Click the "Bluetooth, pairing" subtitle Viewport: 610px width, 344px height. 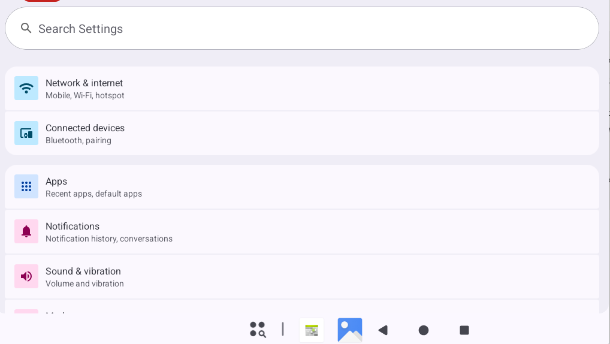click(x=78, y=140)
